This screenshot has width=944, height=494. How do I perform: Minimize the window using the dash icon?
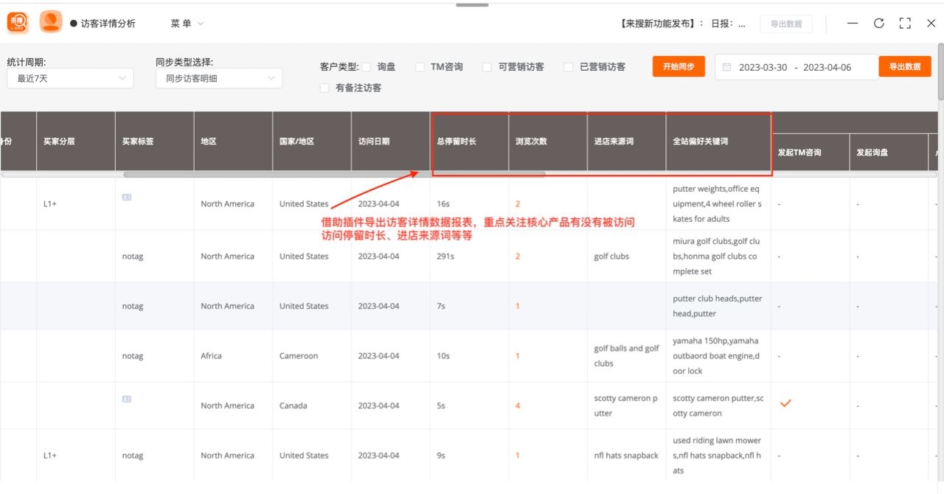(853, 24)
